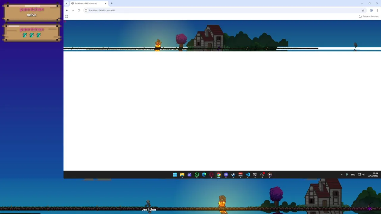Image resolution: width=381 pixels, height=214 pixels.
Task: Open the Opera browser taskbar icon
Action: [x=211, y=175]
